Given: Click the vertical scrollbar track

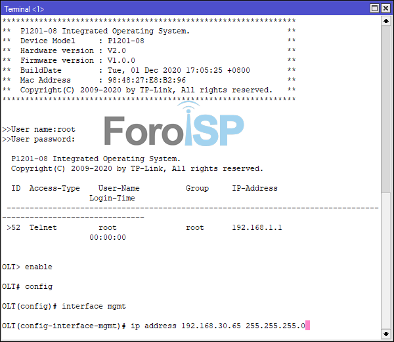Looking at the screenshot, I should (385, 177).
